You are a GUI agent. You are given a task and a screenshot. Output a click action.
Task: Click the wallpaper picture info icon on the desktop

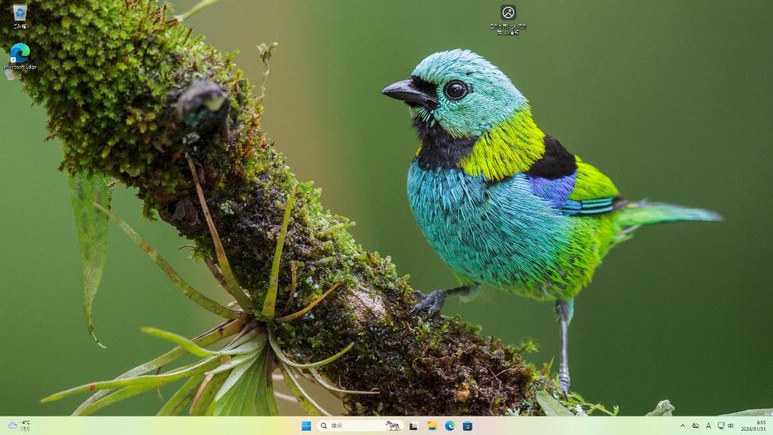(508, 12)
